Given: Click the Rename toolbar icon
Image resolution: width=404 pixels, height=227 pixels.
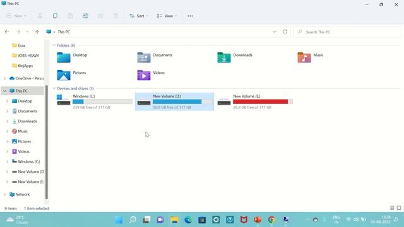Looking at the screenshot, I should click(x=85, y=16).
